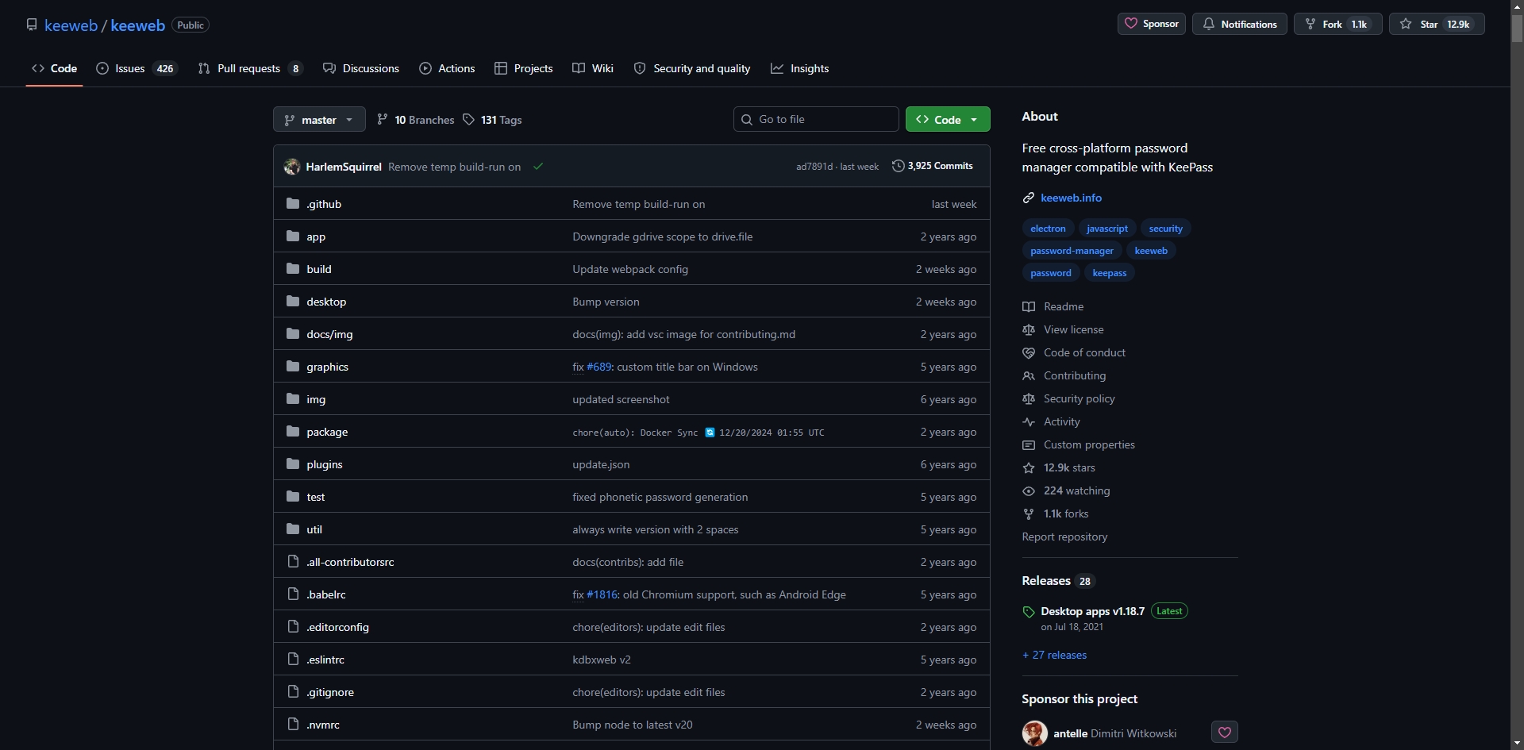Click the link icon beside keeweb.info
Viewport: 1524px width, 750px height.
(1029, 198)
